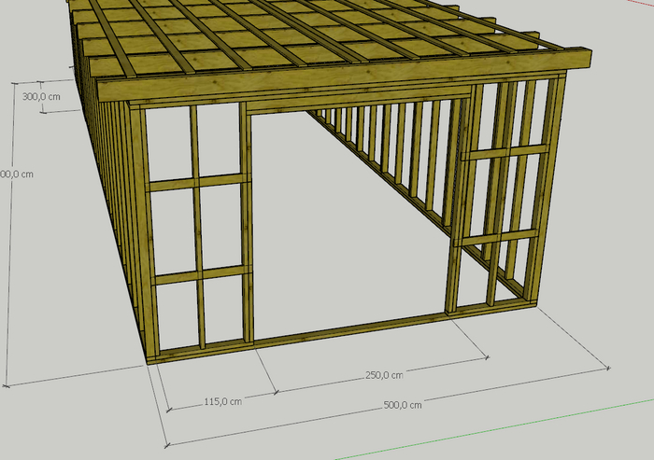Click the "115,0 cm" dimension label
Image resolution: width=654 pixels, height=460 pixels.
point(222,401)
